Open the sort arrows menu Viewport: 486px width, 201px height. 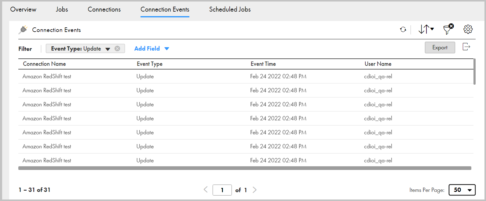point(426,29)
